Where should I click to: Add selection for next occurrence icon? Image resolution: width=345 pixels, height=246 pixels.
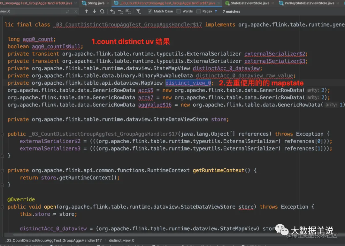[112, 11]
